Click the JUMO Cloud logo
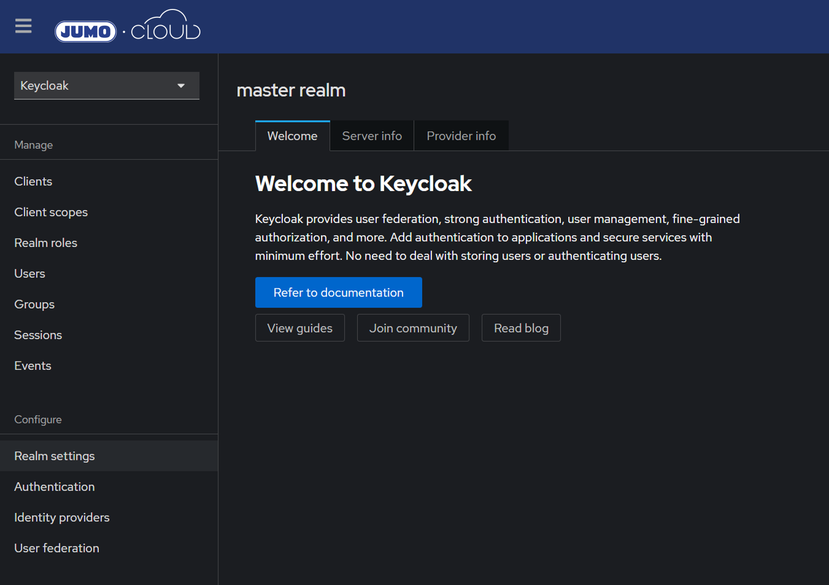The image size is (829, 585). (127, 27)
